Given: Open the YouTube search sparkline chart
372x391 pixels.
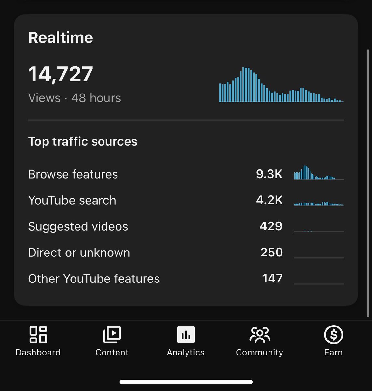Looking at the screenshot, I should click(319, 204).
